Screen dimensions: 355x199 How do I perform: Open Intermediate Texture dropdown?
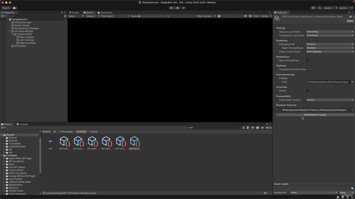[329, 99]
